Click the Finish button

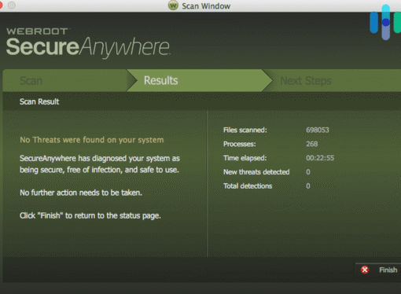(378, 270)
